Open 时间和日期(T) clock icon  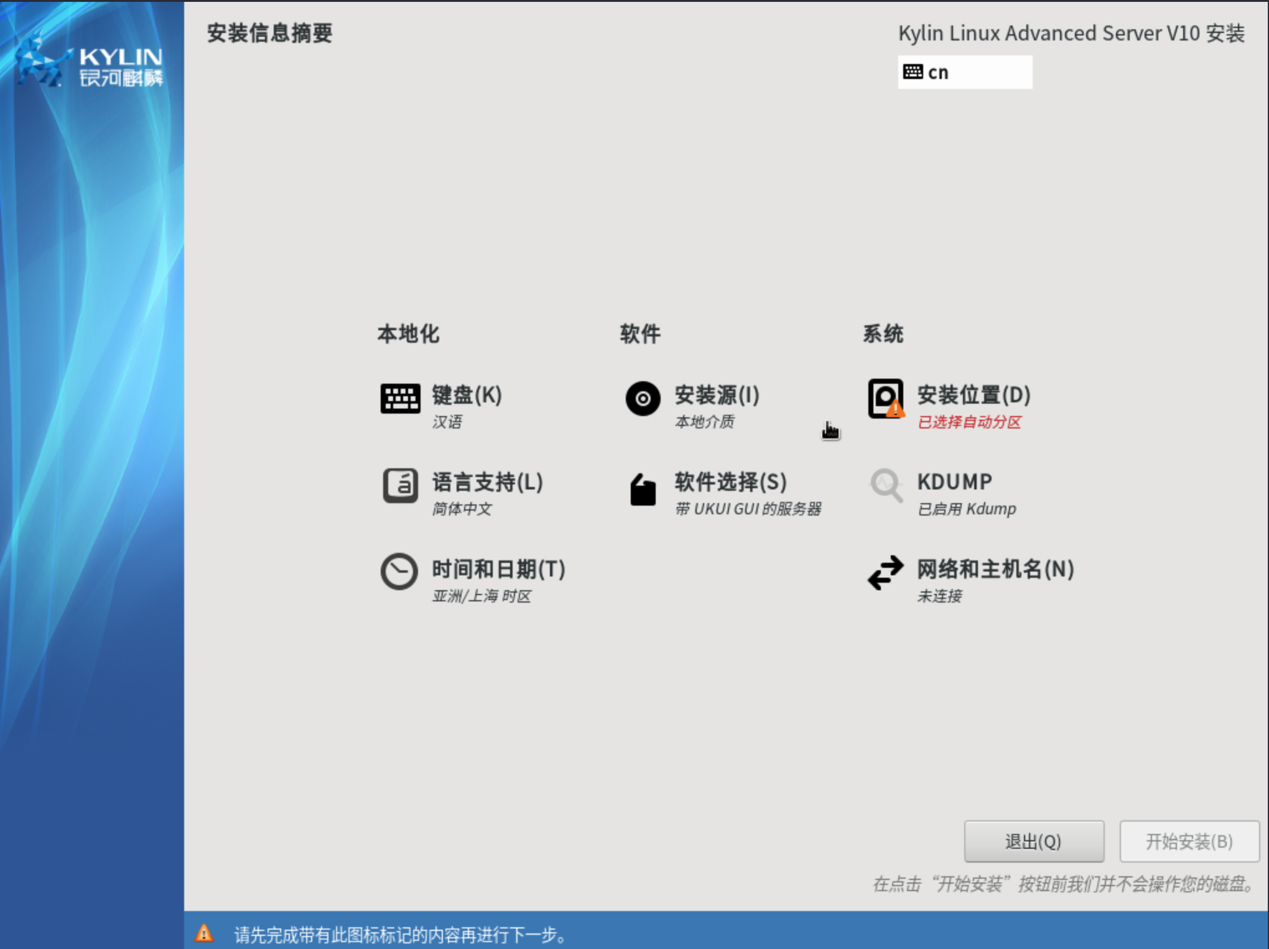pos(400,572)
